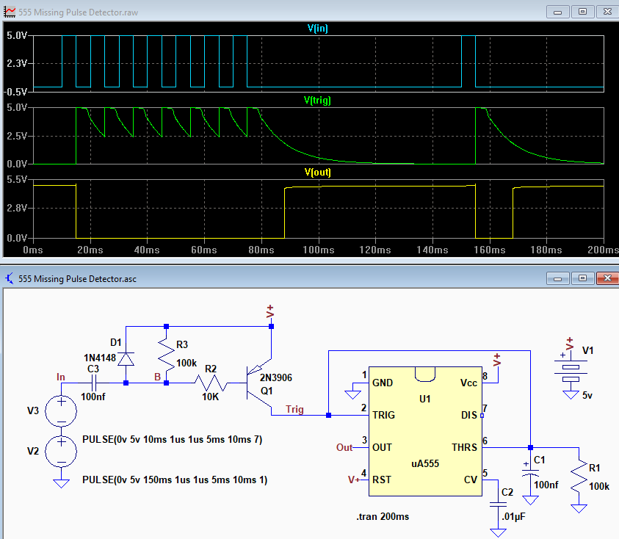The width and height of the screenshot is (619, 539).
Task: Click the 2N3906 part label
Action: pyautogui.click(x=276, y=378)
